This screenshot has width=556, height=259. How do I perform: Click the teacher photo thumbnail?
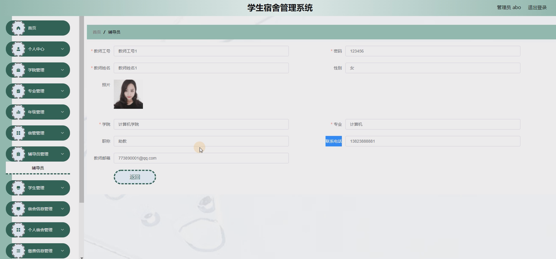click(128, 94)
